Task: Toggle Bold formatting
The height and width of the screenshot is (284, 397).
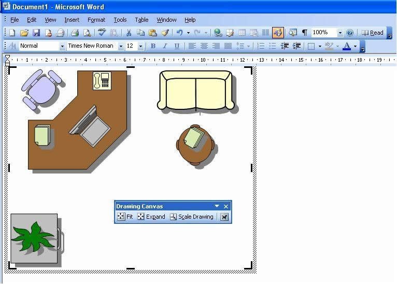Action: pyautogui.click(x=153, y=46)
